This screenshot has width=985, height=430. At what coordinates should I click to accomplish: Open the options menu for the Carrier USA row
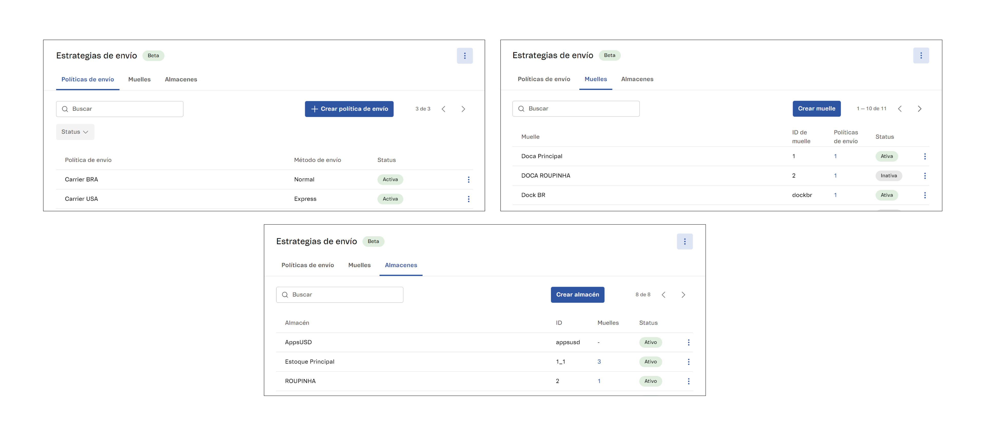tap(469, 199)
